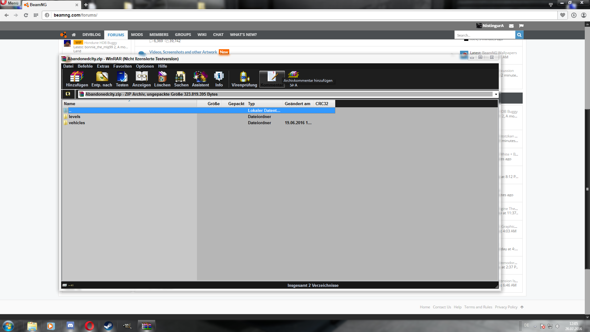The image size is (590, 332).
Task: Run the Virenprüfung virus scan icon
Action: tap(244, 79)
